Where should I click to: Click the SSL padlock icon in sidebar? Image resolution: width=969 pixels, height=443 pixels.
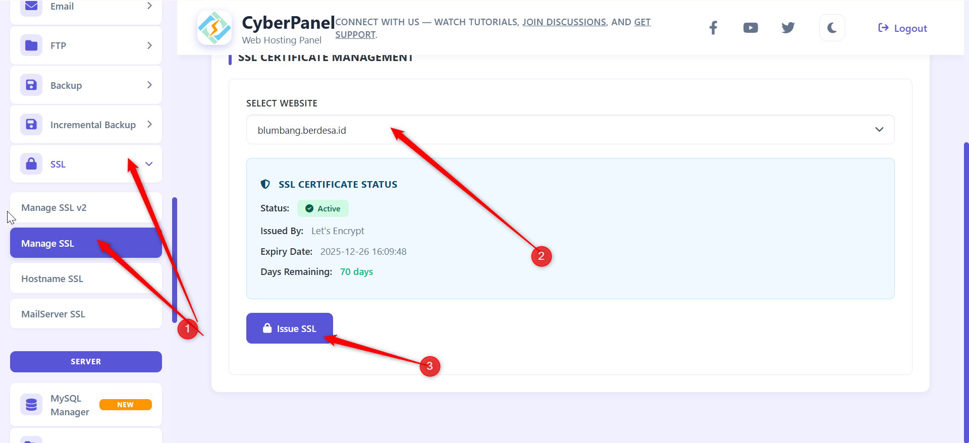coord(31,164)
